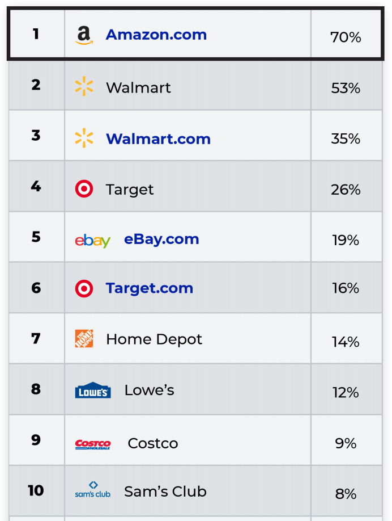
Task: Click the Target bullseye logo in row 4
Action: [84, 189]
